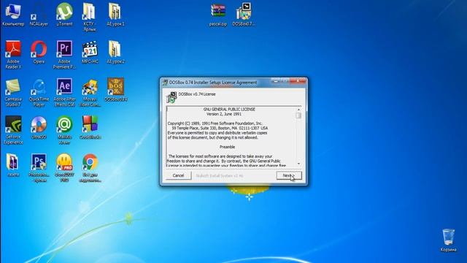
Task: Select the AE урок 2 folder
Action: (x=115, y=53)
